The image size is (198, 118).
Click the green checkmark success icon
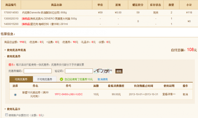point(61,79)
